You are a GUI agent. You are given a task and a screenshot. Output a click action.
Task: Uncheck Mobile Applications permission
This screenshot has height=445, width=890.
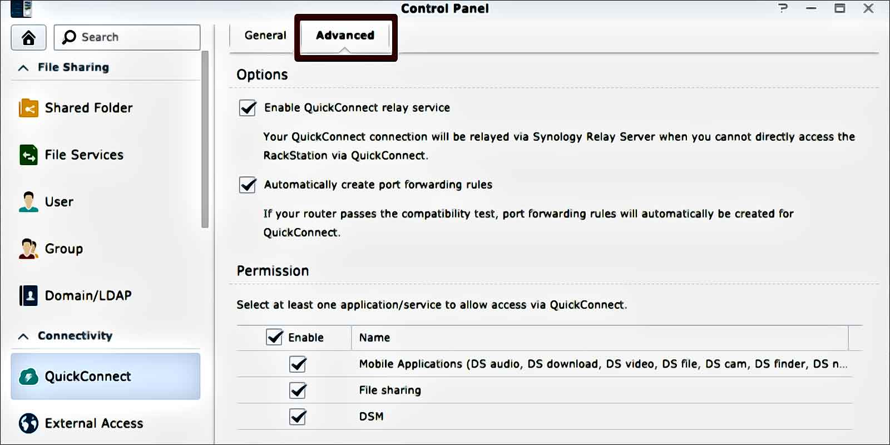coord(298,364)
